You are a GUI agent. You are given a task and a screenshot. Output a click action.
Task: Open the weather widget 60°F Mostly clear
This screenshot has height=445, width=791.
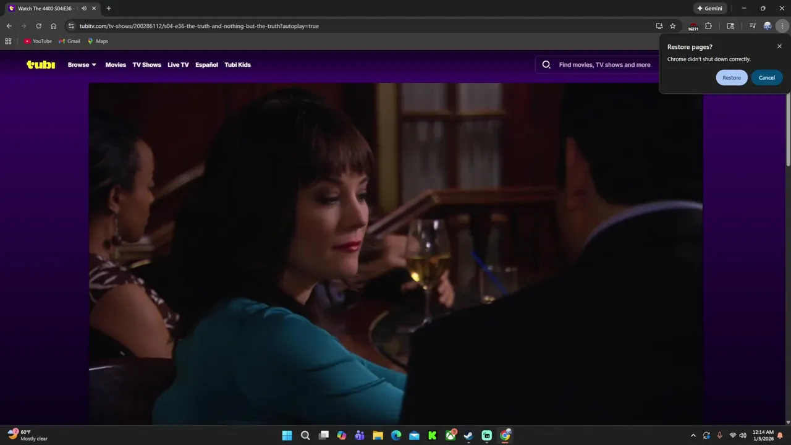[x=28, y=435]
